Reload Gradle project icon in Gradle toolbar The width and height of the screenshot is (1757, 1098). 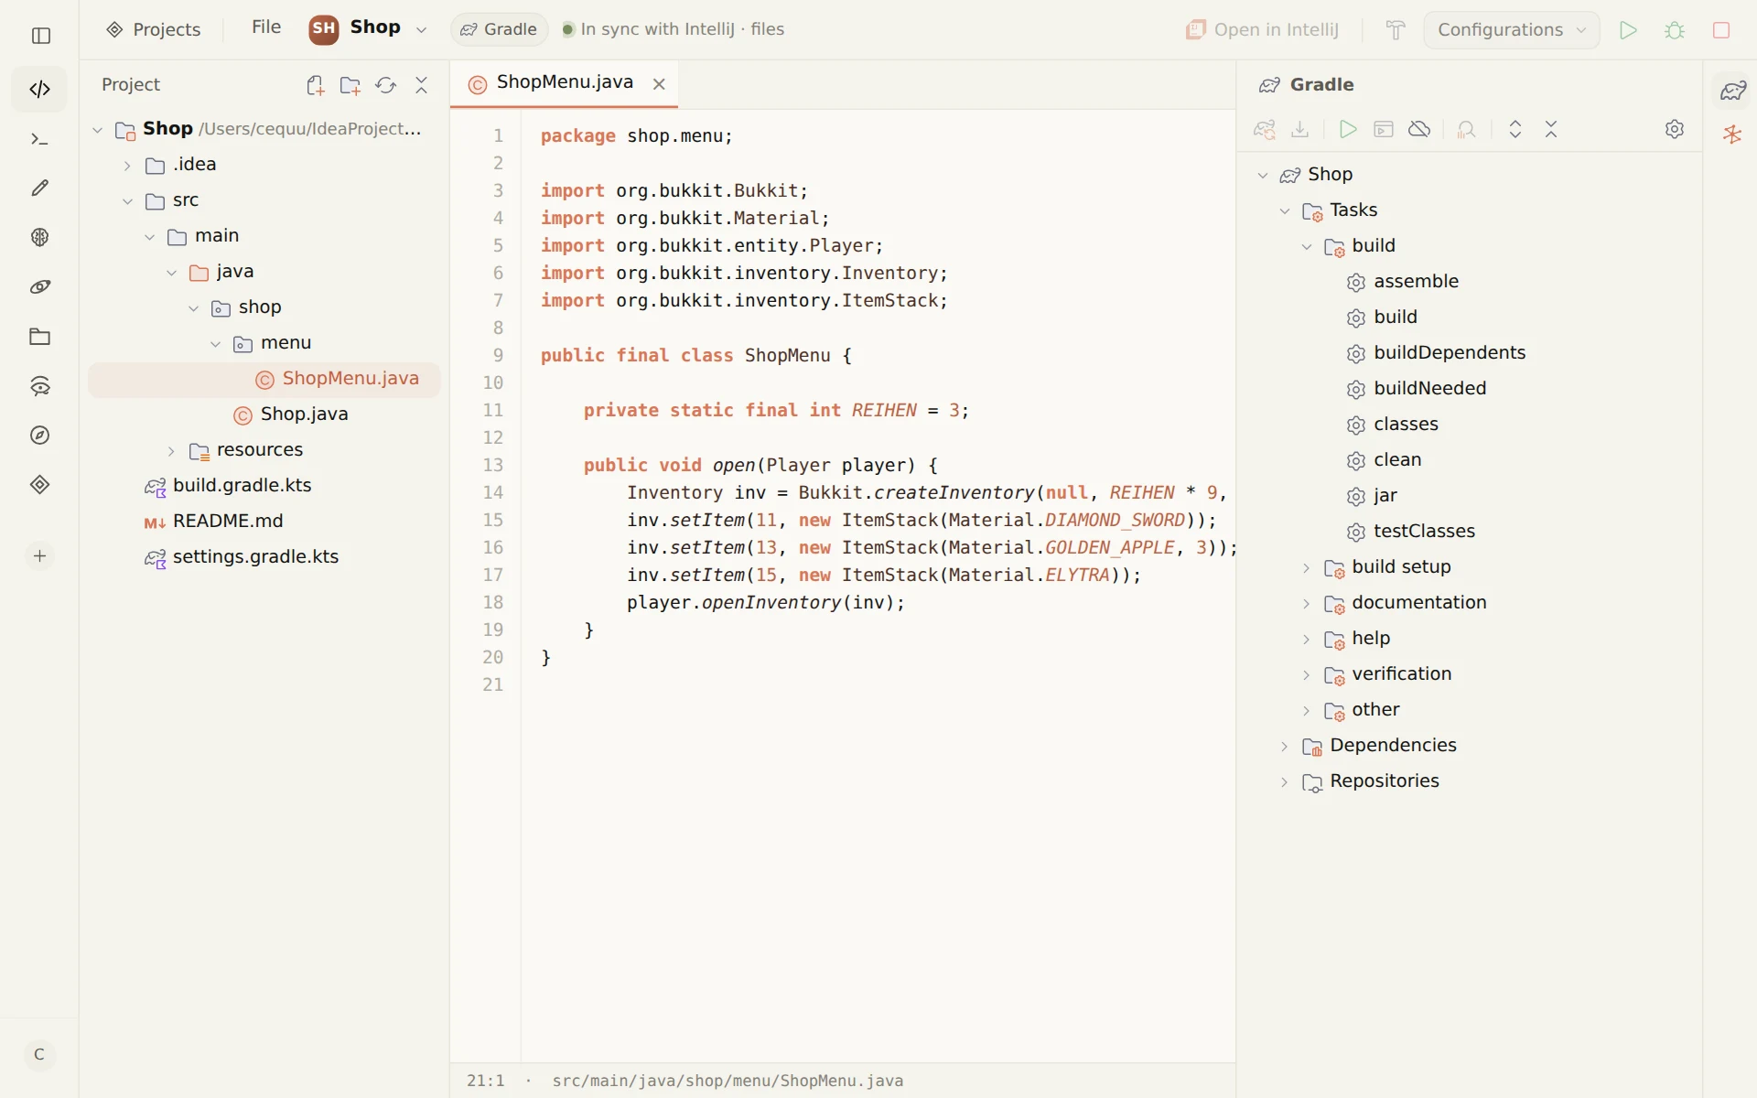pyautogui.click(x=1265, y=129)
